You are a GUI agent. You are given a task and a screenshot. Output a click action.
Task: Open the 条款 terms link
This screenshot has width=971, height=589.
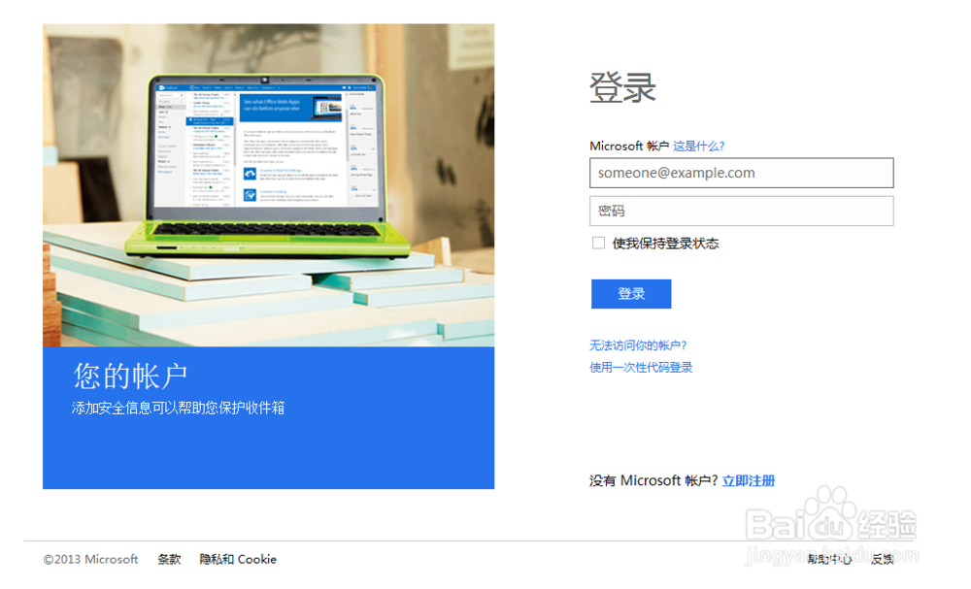[x=168, y=559]
